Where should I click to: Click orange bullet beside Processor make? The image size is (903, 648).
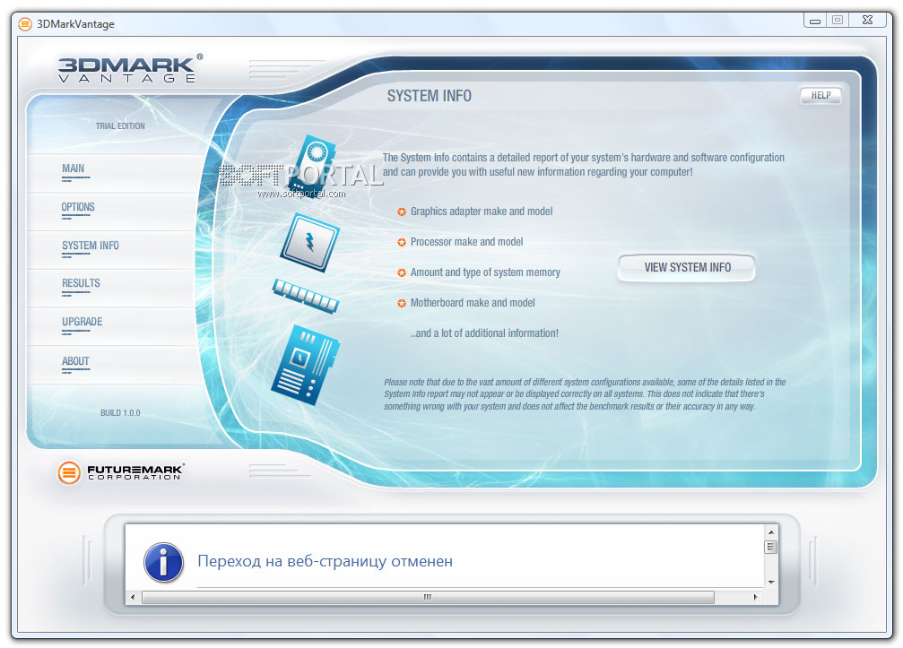coord(402,242)
